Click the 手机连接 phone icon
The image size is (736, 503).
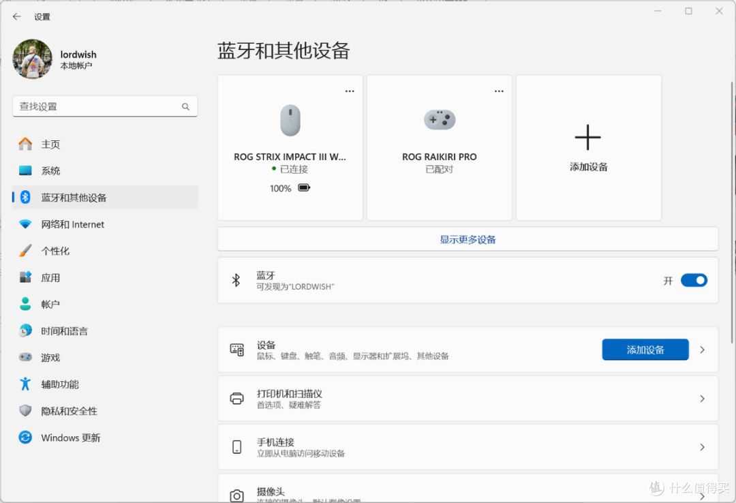236,446
